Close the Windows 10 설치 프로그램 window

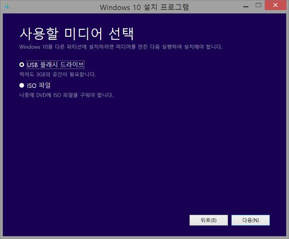276,5
